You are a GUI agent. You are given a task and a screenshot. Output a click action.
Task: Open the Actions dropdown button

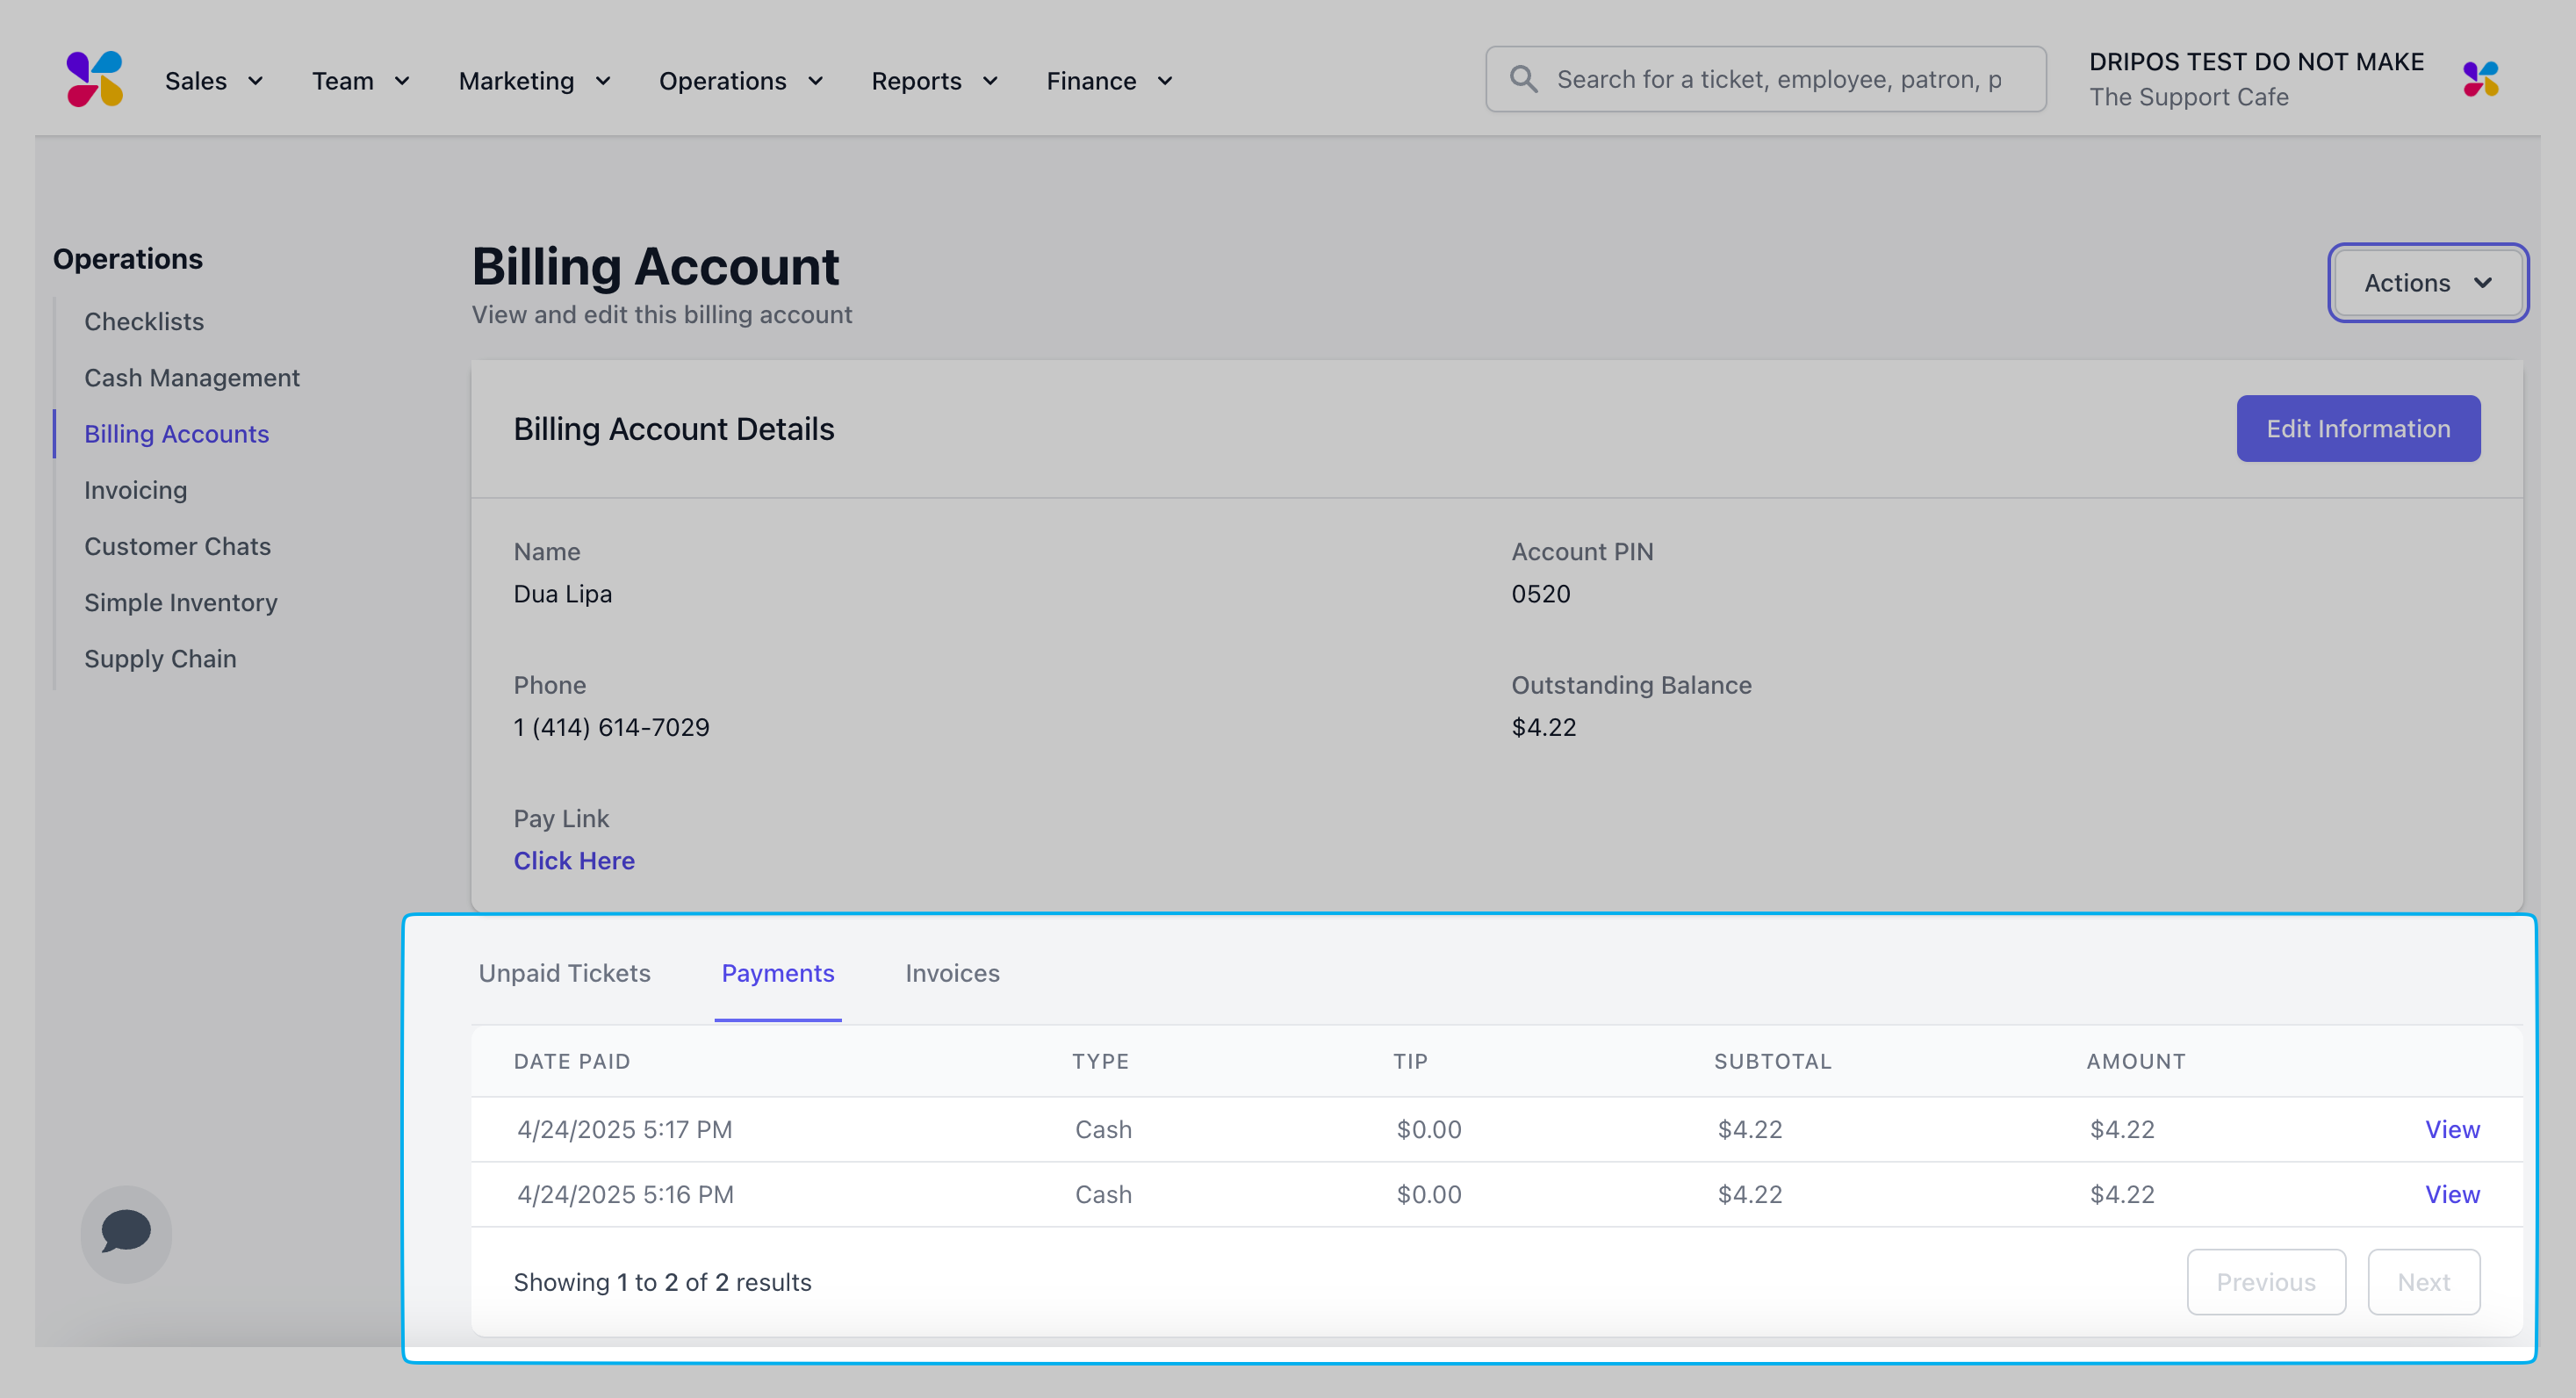(x=2427, y=283)
